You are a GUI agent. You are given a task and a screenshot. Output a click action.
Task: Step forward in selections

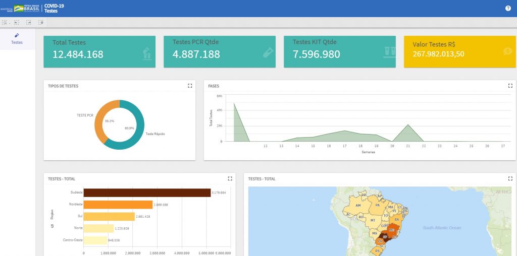coord(29,23)
